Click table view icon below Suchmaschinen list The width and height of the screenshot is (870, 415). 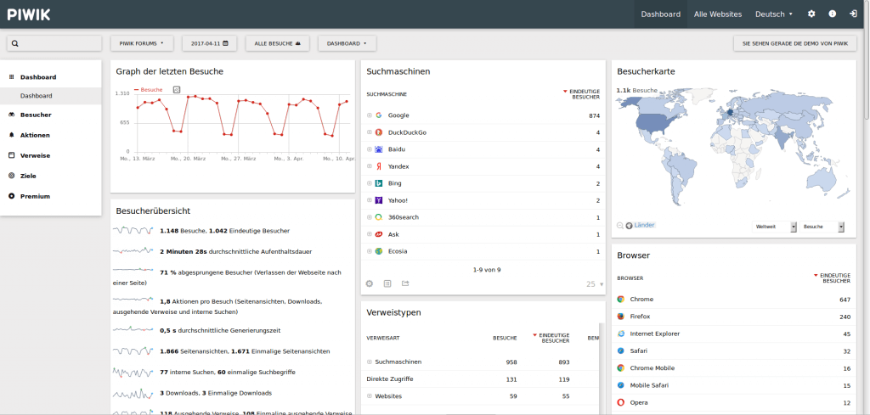coord(387,283)
